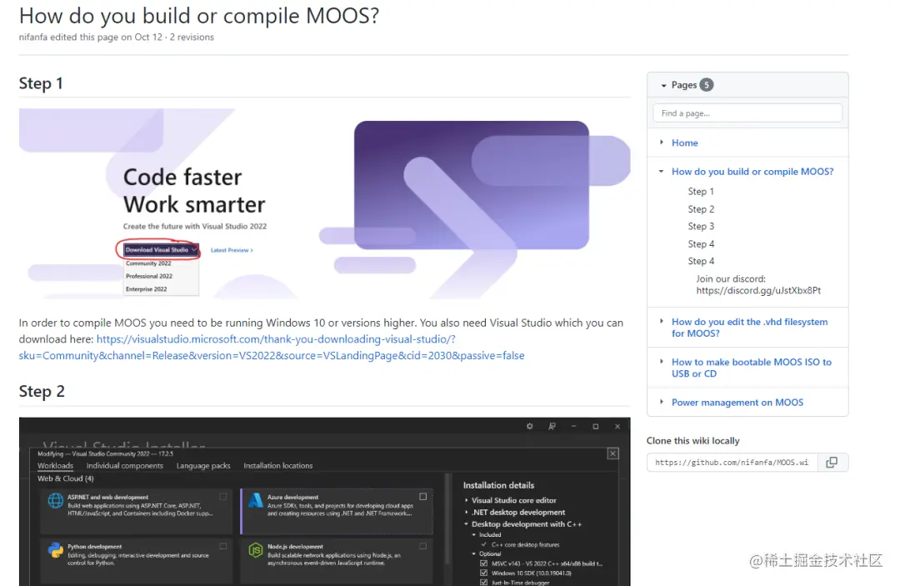Click the settings gear in the installer title bar
900x586 pixels.
[x=530, y=426]
